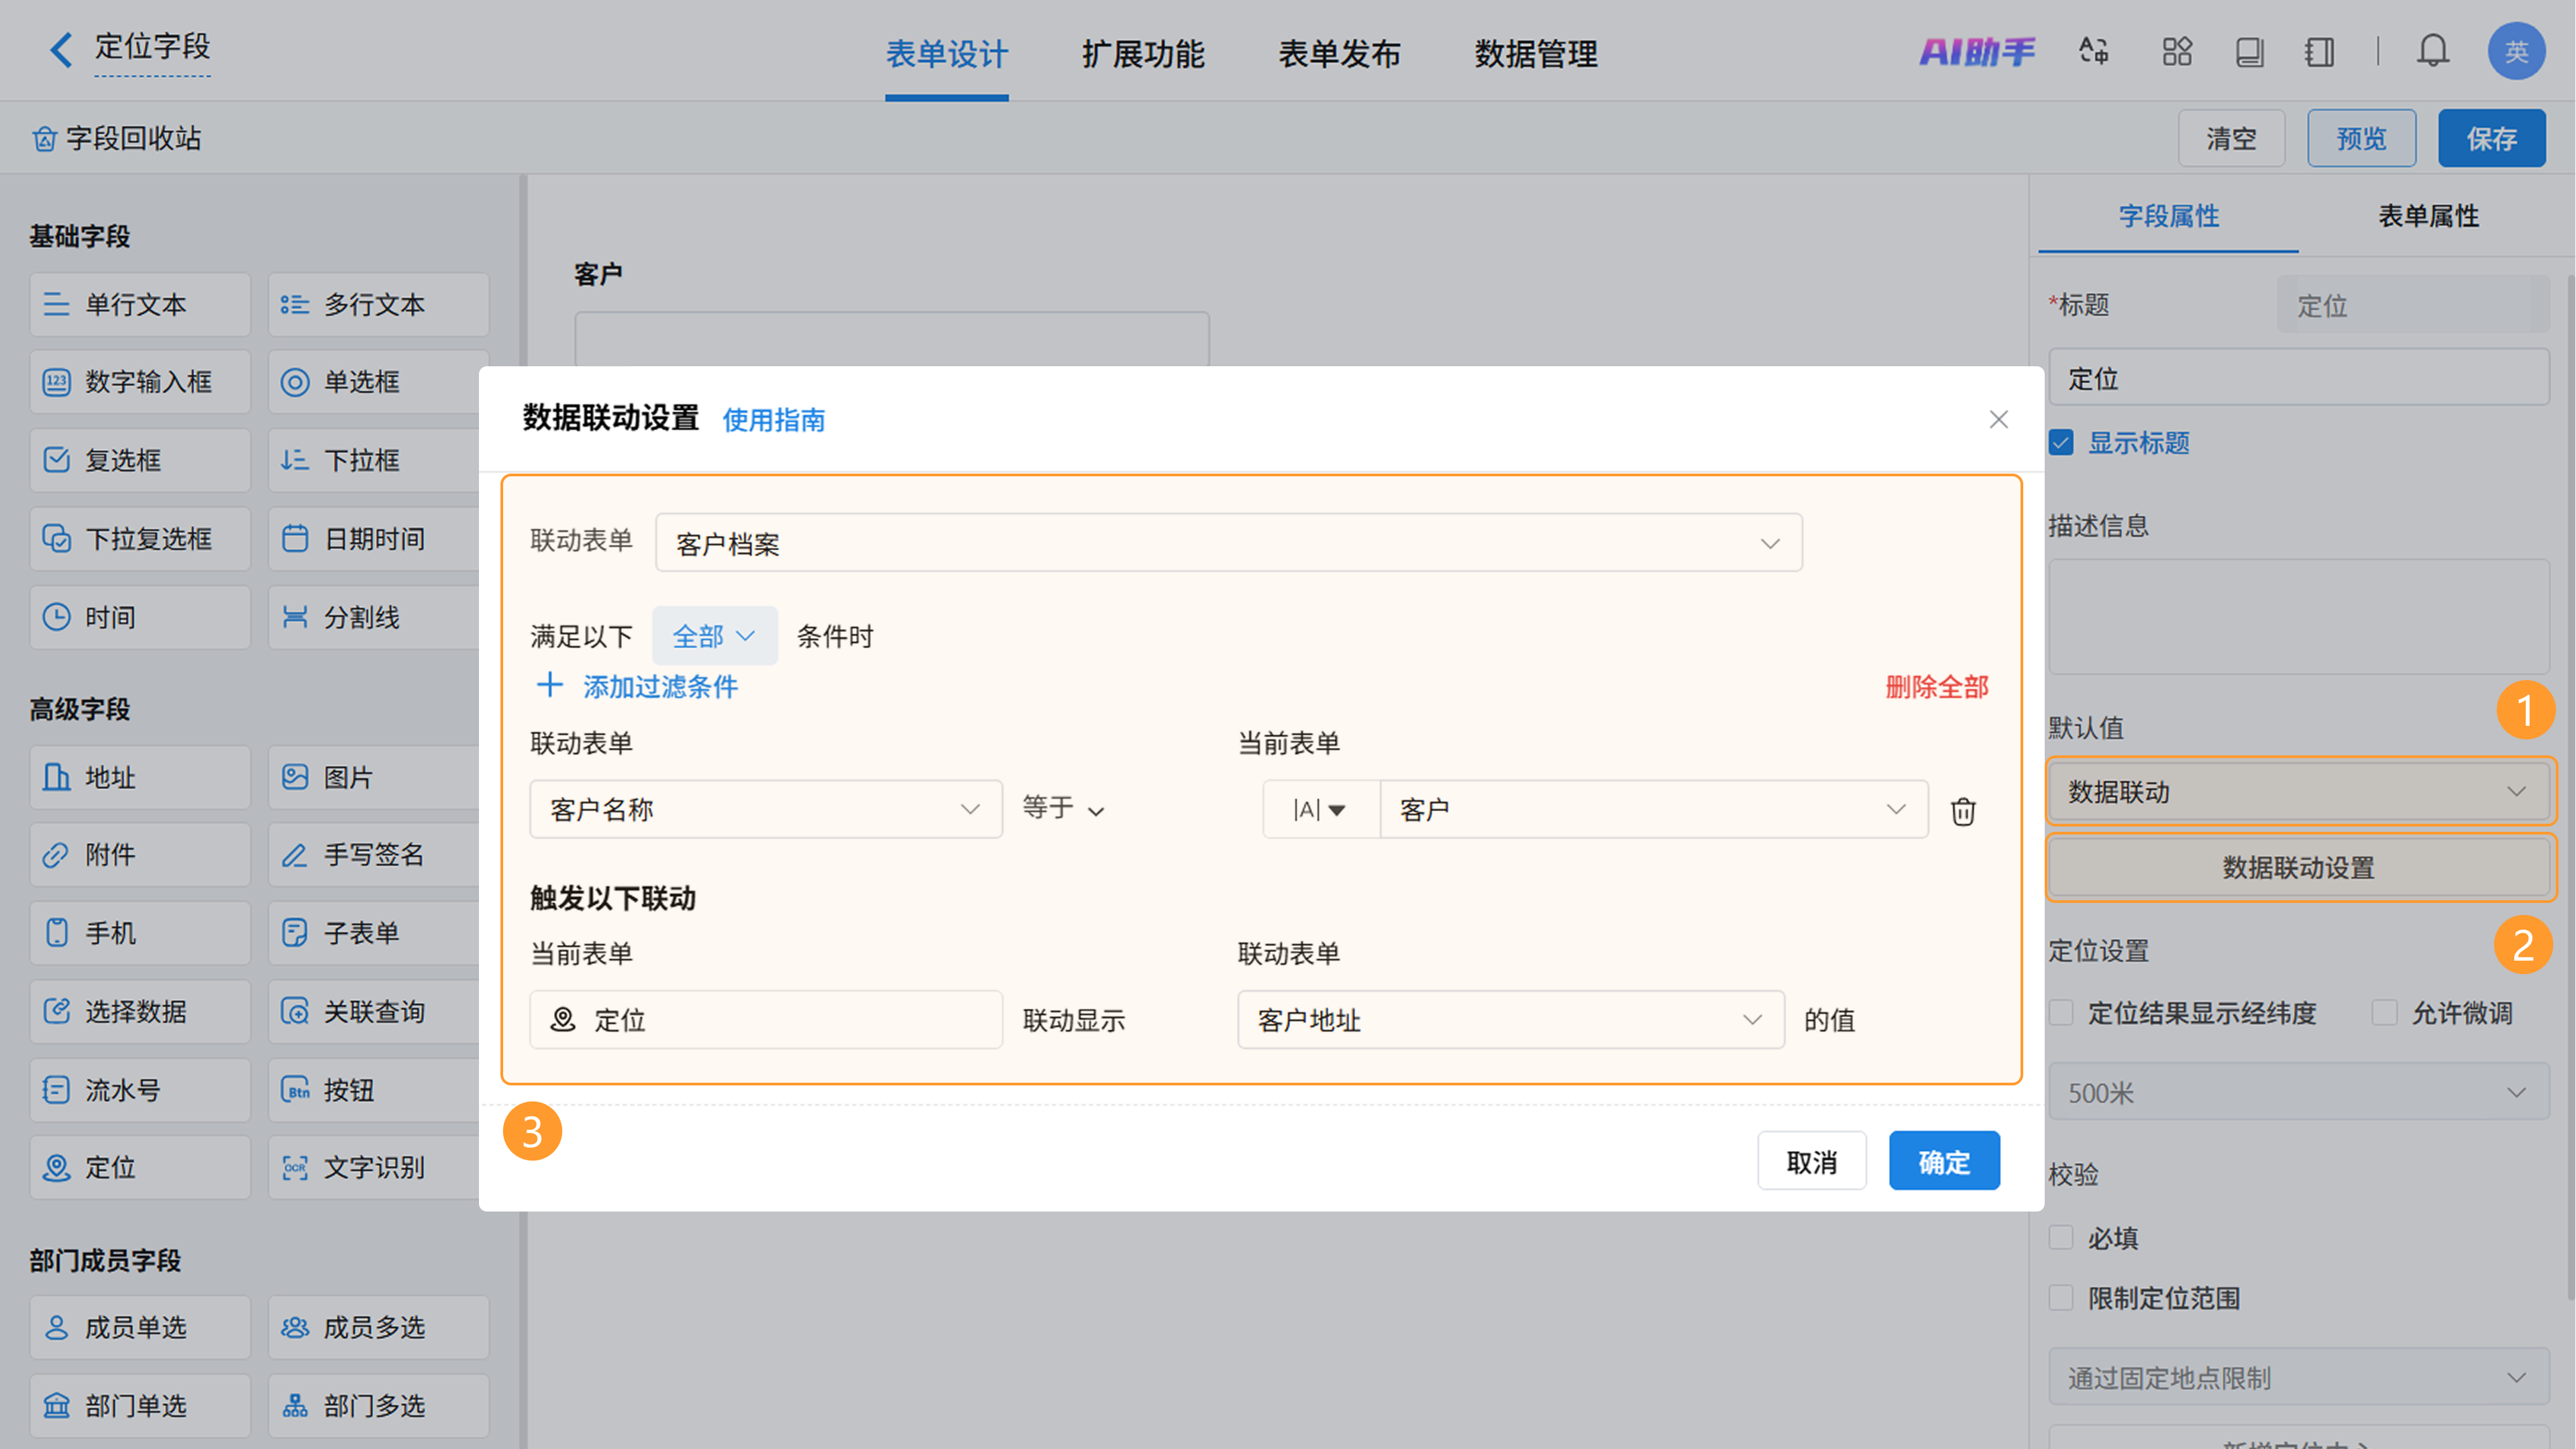Click the user avatar labeled 英
Viewport: 2576px width, 1449px height.
pyautogui.click(x=2516, y=51)
